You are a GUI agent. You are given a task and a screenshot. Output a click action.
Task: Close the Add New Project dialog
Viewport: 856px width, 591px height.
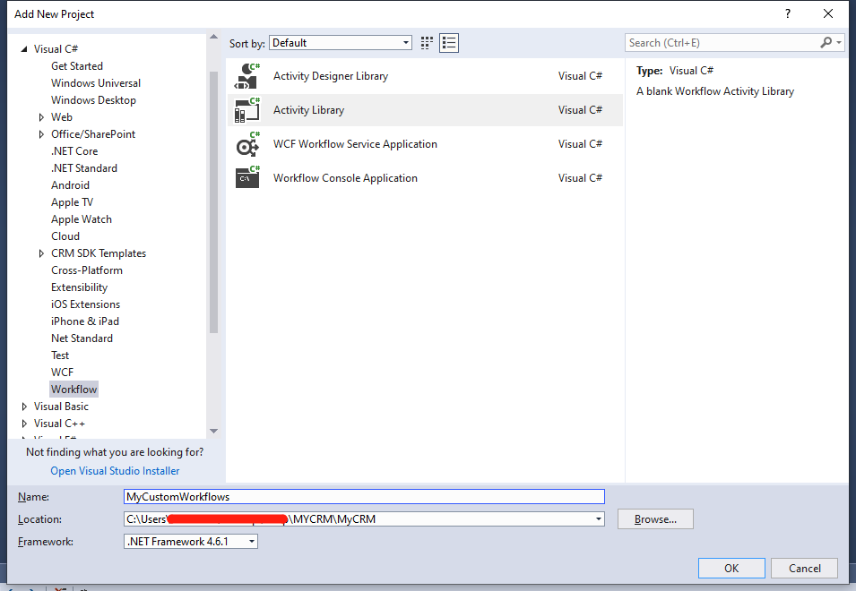[x=828, y=13]
